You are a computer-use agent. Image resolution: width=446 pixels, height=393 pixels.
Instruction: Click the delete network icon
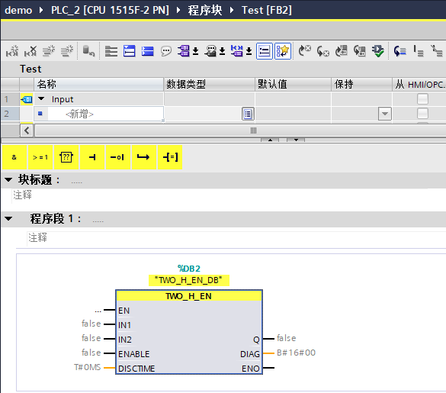pos(30,51)
